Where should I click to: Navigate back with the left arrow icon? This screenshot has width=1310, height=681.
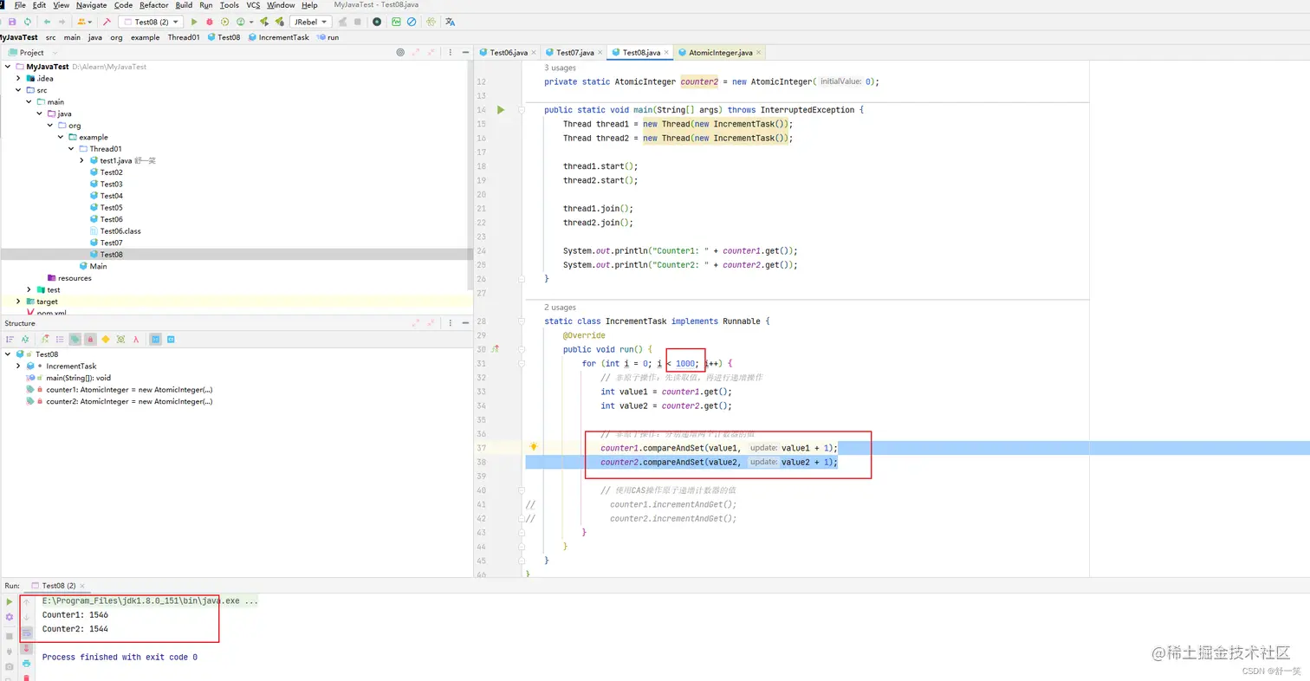(x=47, y=22)
